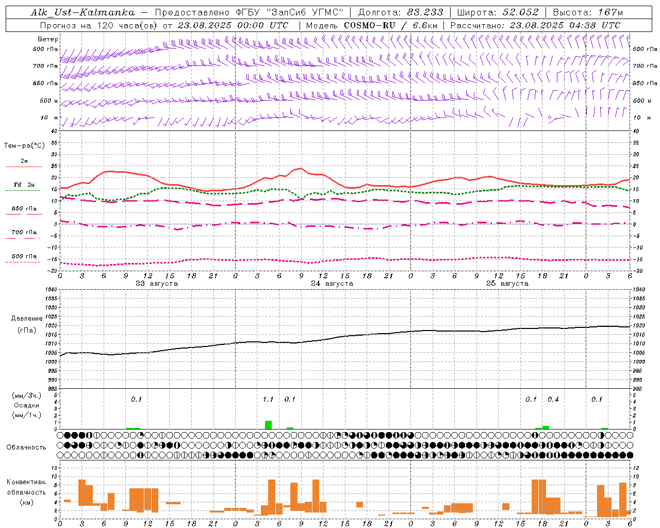The image size is (660, 528).
Task: Click the 1.1 precipitation amount value
Action: tap(268, 400)
